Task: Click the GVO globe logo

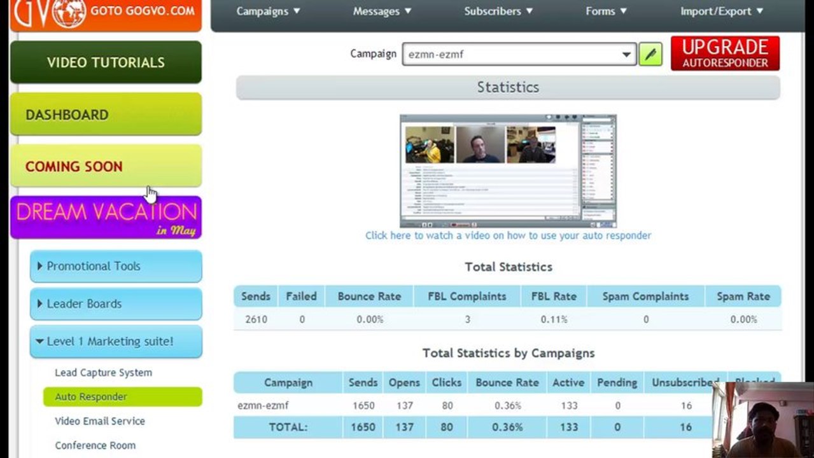Action: coord(69,13)
